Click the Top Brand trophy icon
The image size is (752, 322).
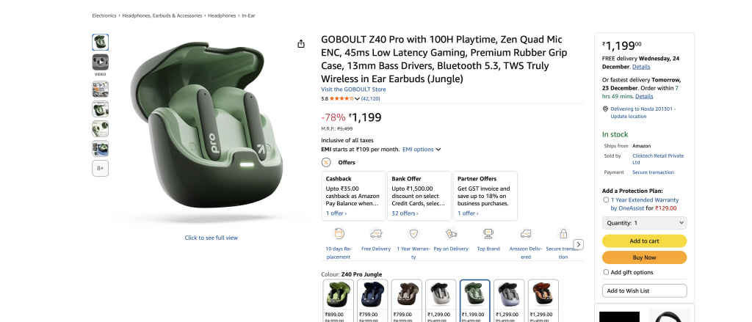point(488,234)
